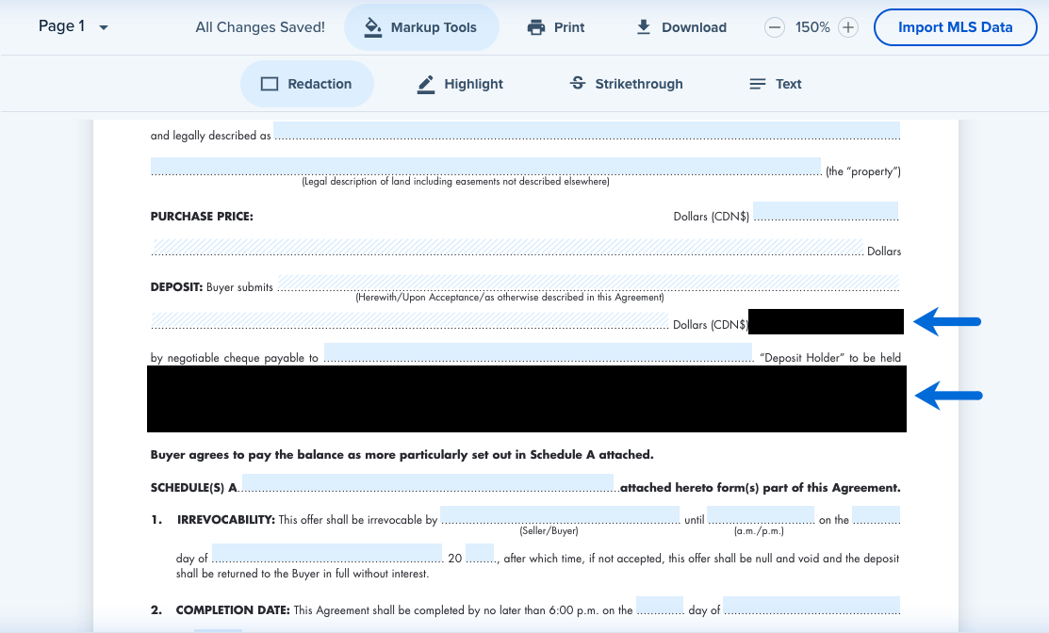The image size is (1049, 633).
Task: Click the 150% zoom level text
Action: tap(812, 27)
